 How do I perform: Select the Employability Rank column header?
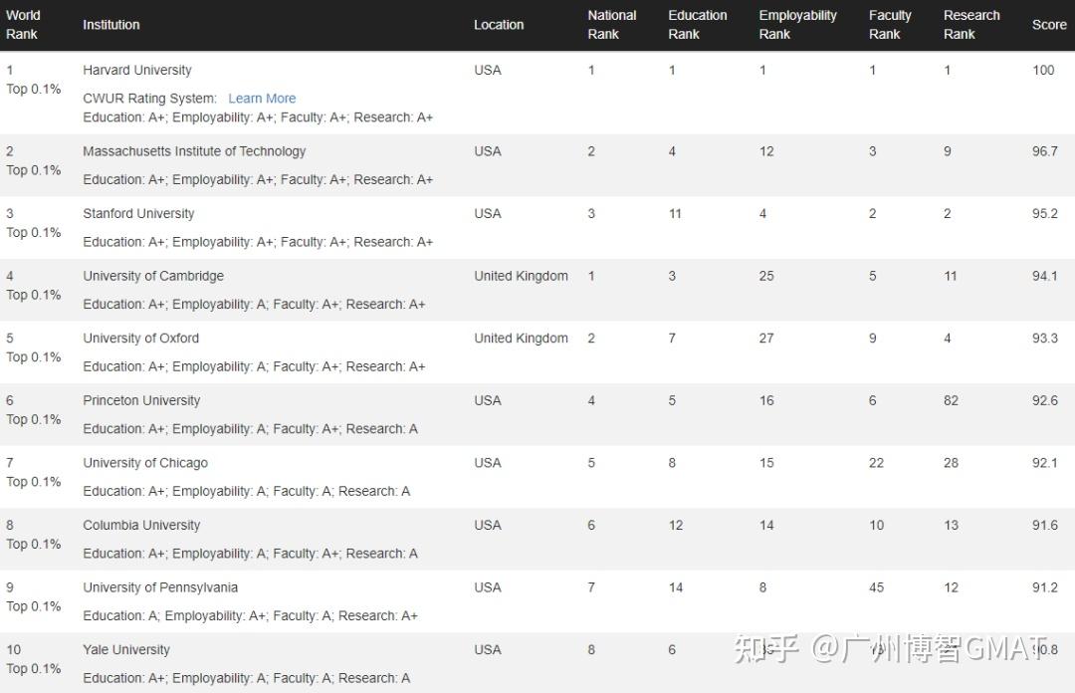click(797, 25)
